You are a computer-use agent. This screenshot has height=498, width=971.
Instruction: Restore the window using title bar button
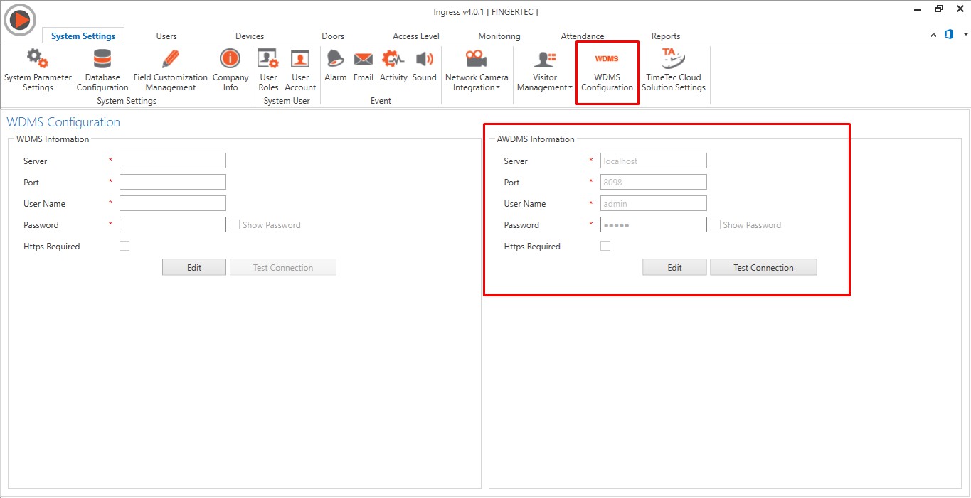(939, 9)
